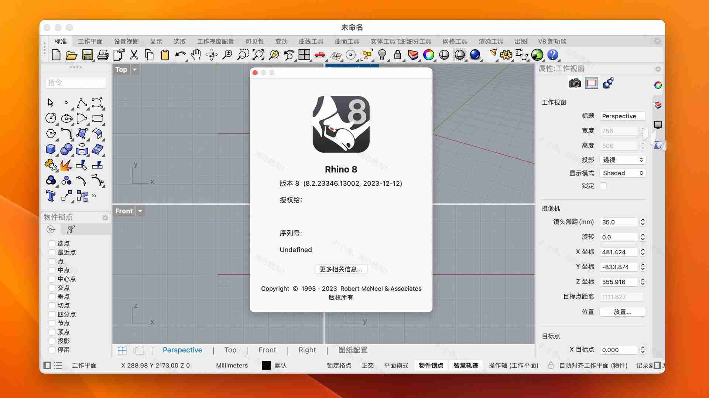This screenshot has width=709, height=398.
Task: Switch to the Right viewport tab
Action: (x=307, y=350)
